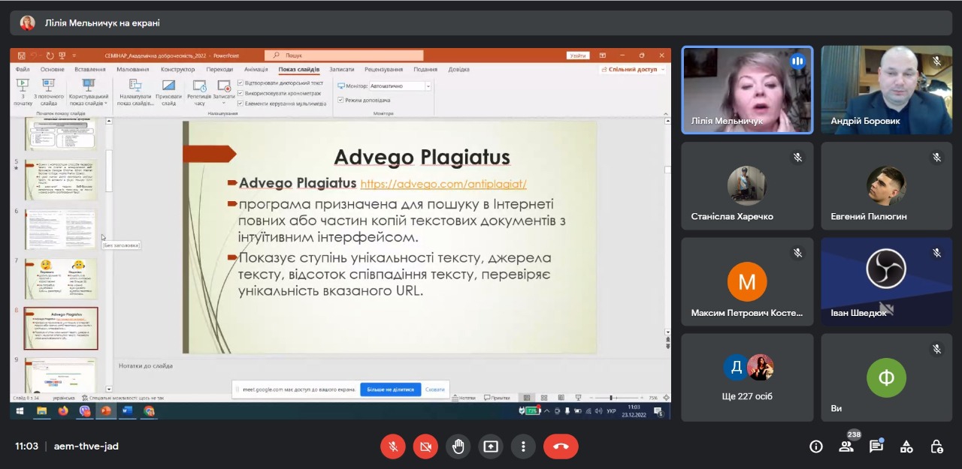The height and width of the screenshot is (469, 962).
Task: Open the Файл tab
Action: [23, 70]
